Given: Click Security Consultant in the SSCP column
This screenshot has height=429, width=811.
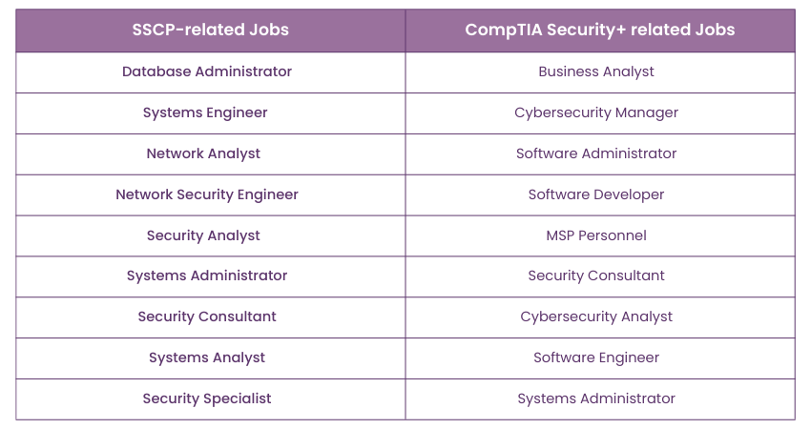Looking at the screenshot, I should [207, 317].
